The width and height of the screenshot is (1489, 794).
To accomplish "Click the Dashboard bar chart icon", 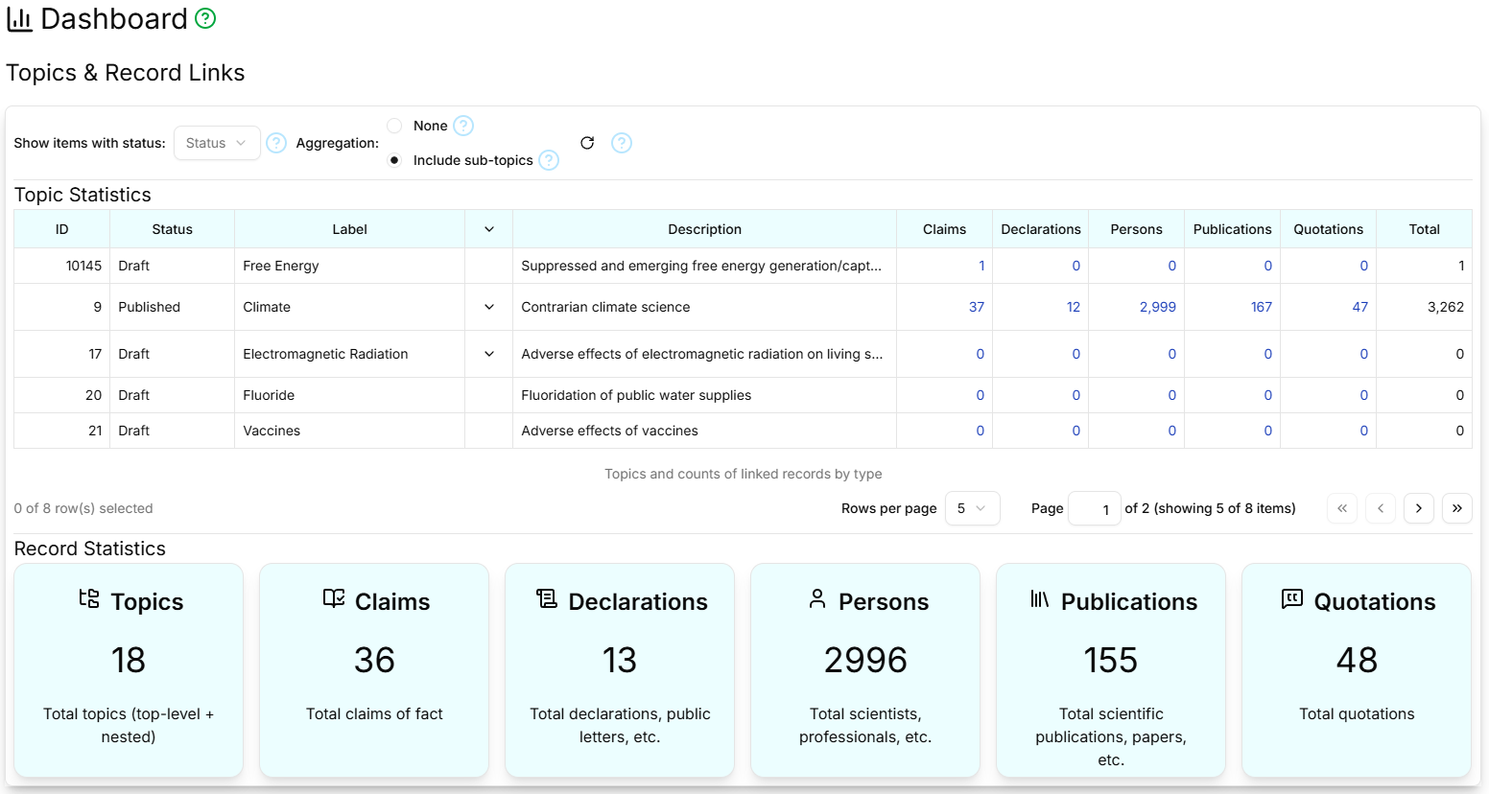I will (x=19, y=19).
